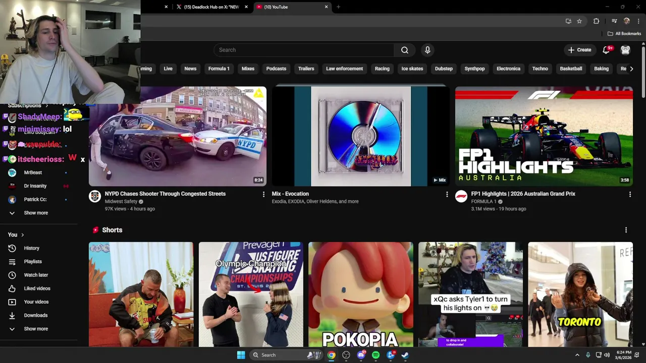Expand subscriptions with Show more
646x363 pixels.
coord(35,213)
